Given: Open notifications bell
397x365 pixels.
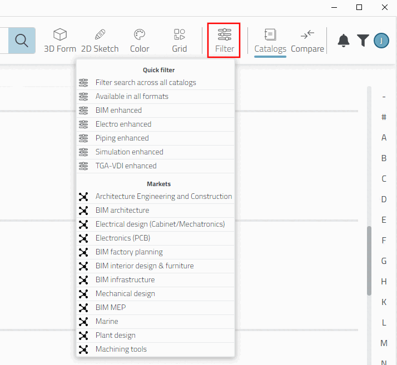Looking at the screenshot, I should [344, 41].
